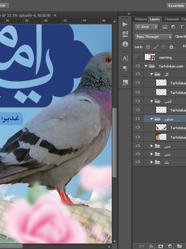Collapse panels with double-arrow icon
186x249 pixels.
pos(129,14)
